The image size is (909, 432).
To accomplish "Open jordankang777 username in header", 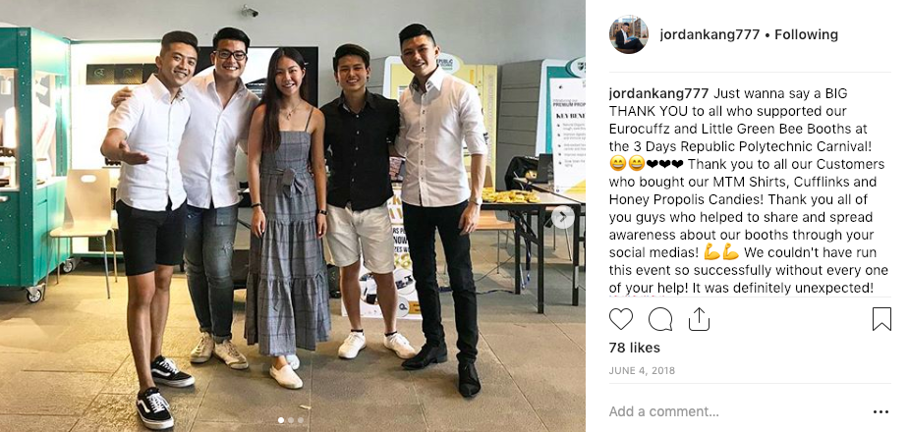I will (x=710, y=34).
